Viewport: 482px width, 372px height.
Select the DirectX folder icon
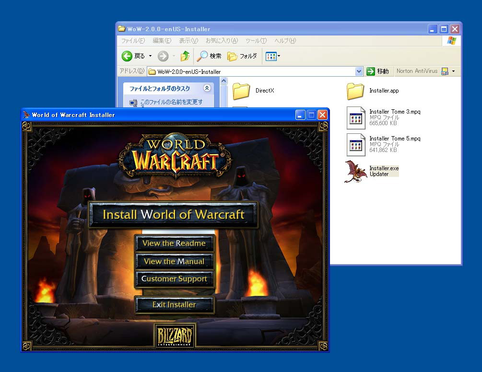[241, 91]
